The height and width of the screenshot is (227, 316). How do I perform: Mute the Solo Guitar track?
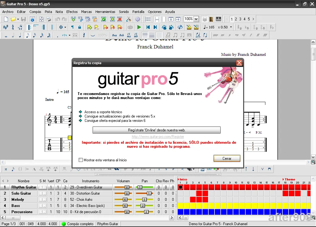[44, 193]
